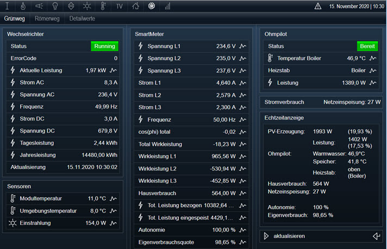Viewport: 387px width, 249px height.
Task: Open the TV section in top bar
Action: [120, 6]
